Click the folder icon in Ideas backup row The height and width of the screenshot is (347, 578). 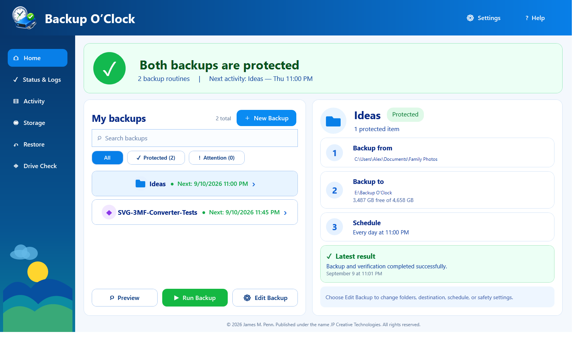pyautogui.click(x=140, y=184)
